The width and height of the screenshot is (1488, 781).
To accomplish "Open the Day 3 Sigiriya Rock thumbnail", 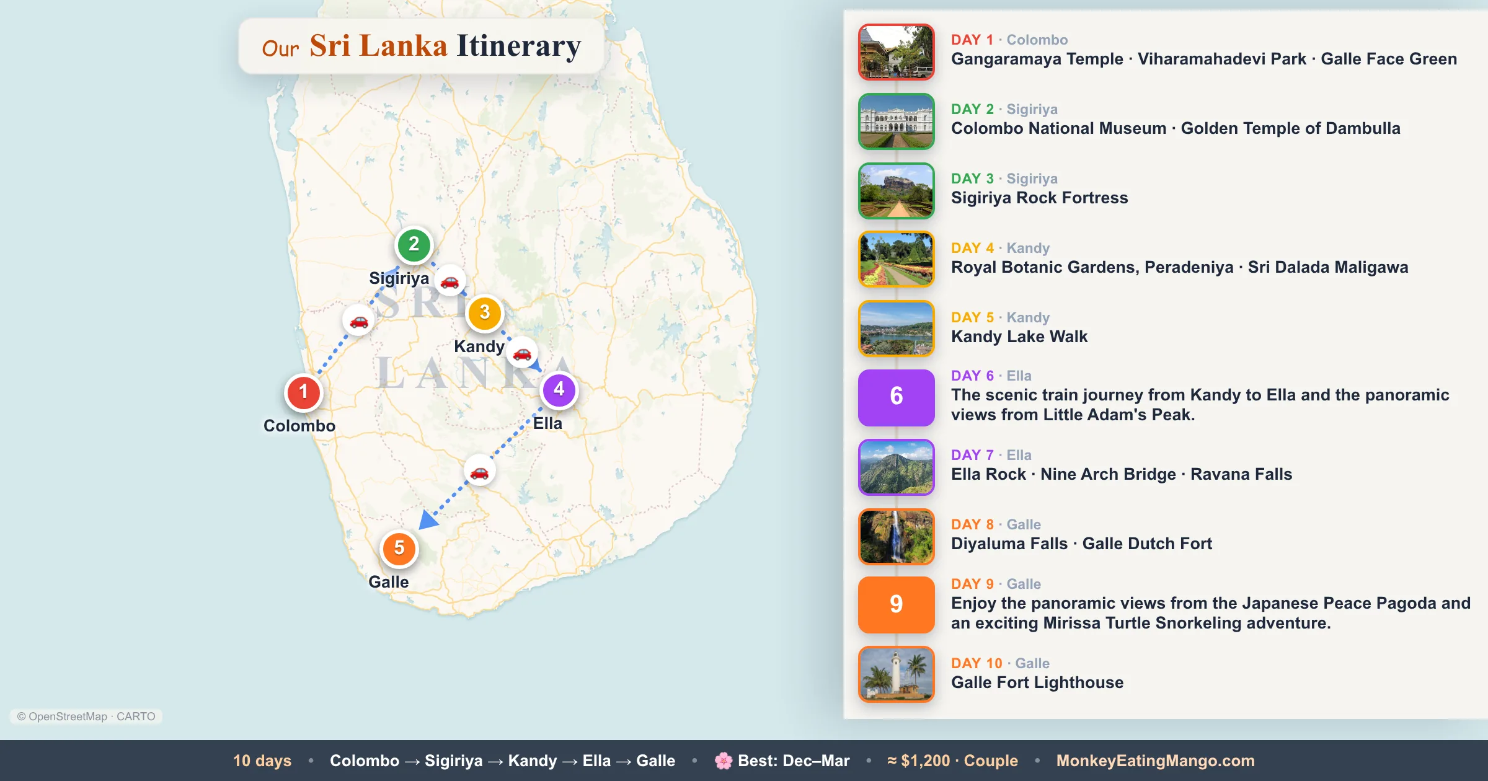I will coord(897,191).
